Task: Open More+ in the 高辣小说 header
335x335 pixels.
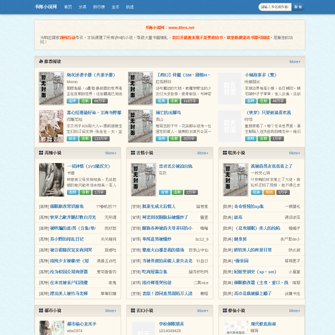Action: coord(111,153)
